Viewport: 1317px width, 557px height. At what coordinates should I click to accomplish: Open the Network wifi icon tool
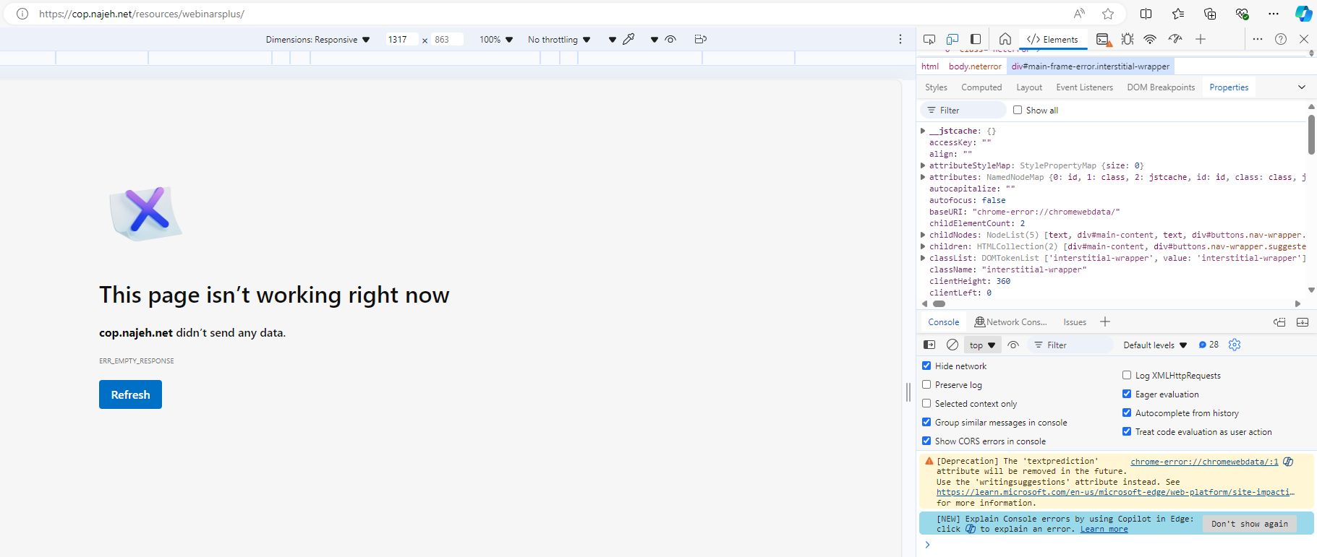1150,39
